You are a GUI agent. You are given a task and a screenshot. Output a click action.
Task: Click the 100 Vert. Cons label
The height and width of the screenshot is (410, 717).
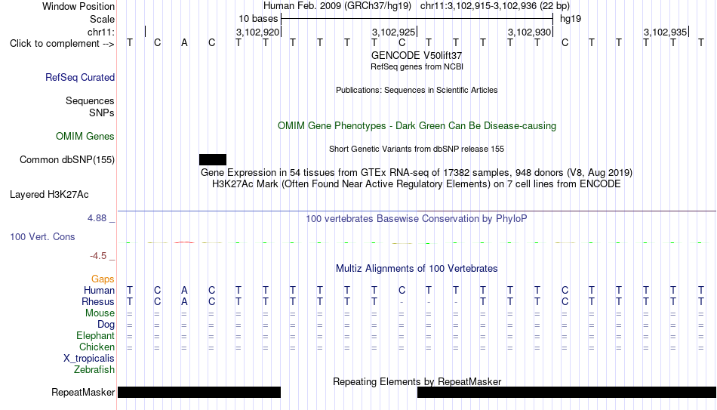(42, 236)
